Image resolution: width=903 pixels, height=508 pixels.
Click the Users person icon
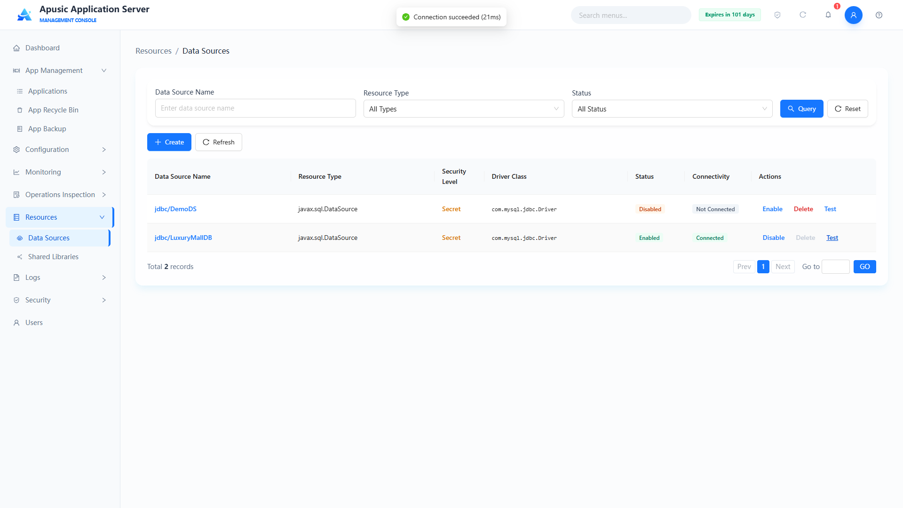pyautogui.click(x=16, y=323)
